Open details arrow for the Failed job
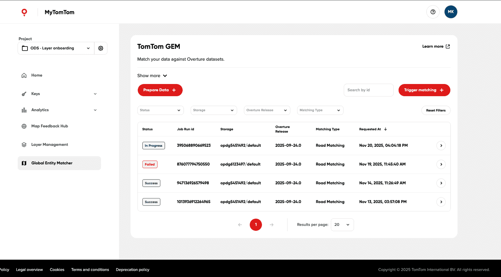The width and height of the screenshot is (501, 277). coord(441,164)
